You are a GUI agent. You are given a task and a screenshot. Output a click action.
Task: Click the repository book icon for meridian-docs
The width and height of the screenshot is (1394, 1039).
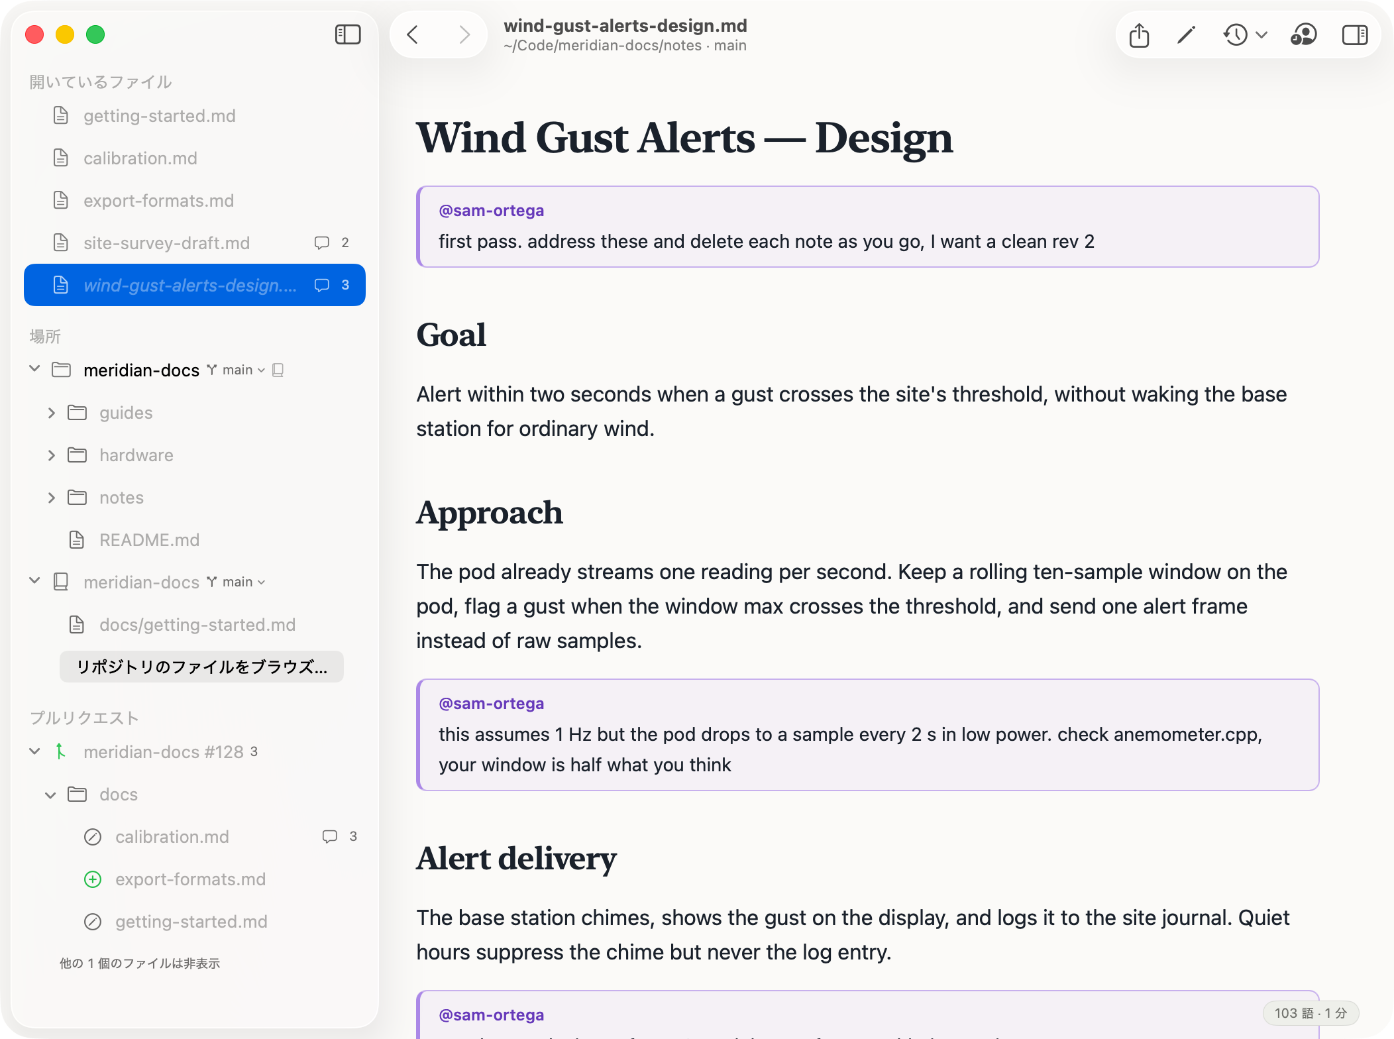pos(61,582)
